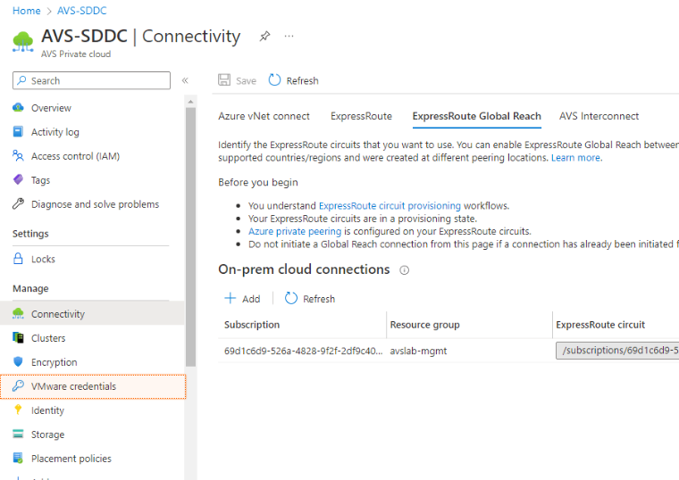The width and height of the screenshot is (679, 480).
Task: Click the Save disk icon
Action: click(225, 80)
